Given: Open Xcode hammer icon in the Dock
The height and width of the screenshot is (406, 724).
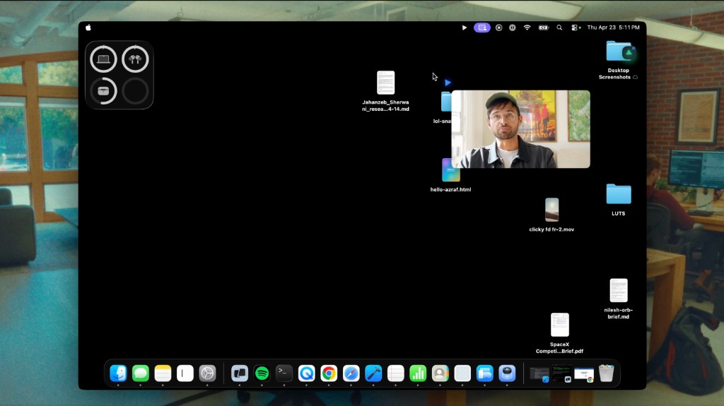Looking at the screenshot, I should click(373, 374).
